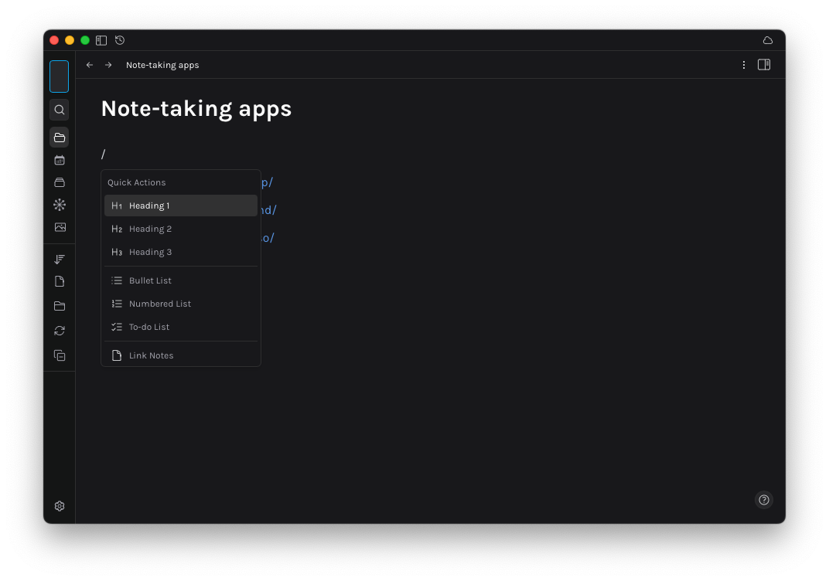Open the search panel in the sidebar
Screen dimensions: 829x581
tap(60, 109)
